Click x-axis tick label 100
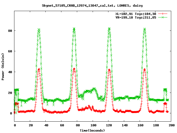The height and width of the screenshot is (133, 177). (93, 125)
